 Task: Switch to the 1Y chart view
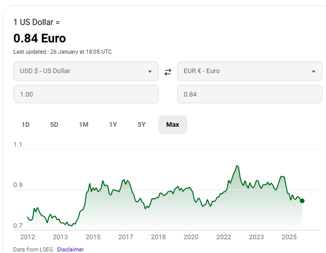(113, 125)
